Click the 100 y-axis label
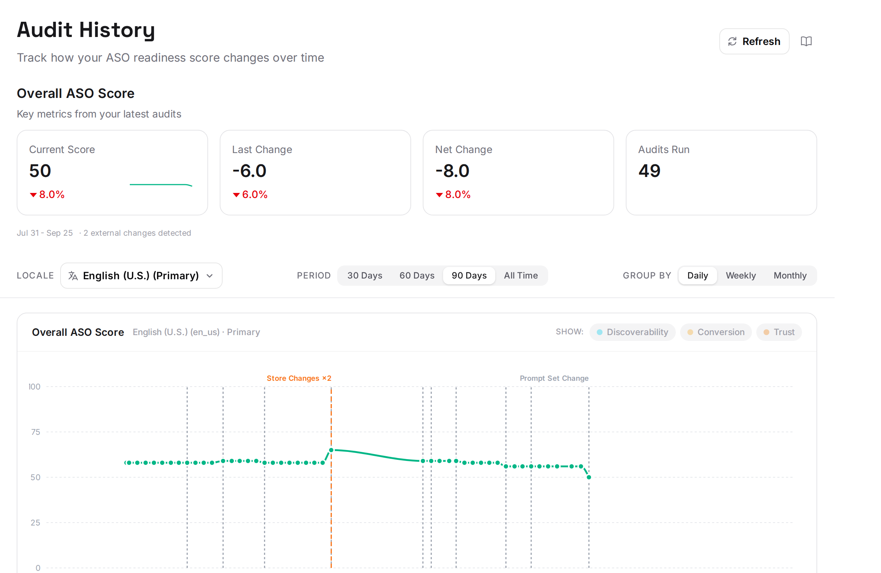Image resolution: width=881 pixels, height=573 pixels. [x=34, y=387]
